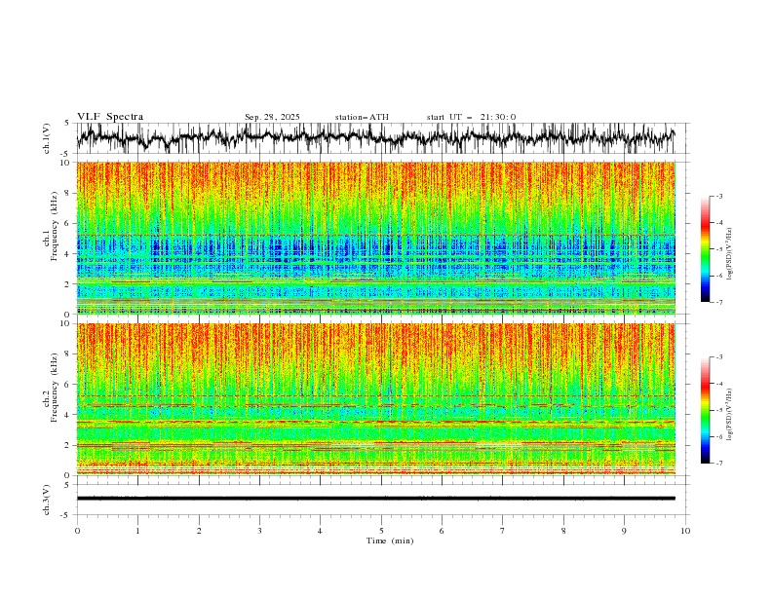Click the '4' minute tick on Time axis
This screenshot has height=596, width=772.
click(320, 531)
